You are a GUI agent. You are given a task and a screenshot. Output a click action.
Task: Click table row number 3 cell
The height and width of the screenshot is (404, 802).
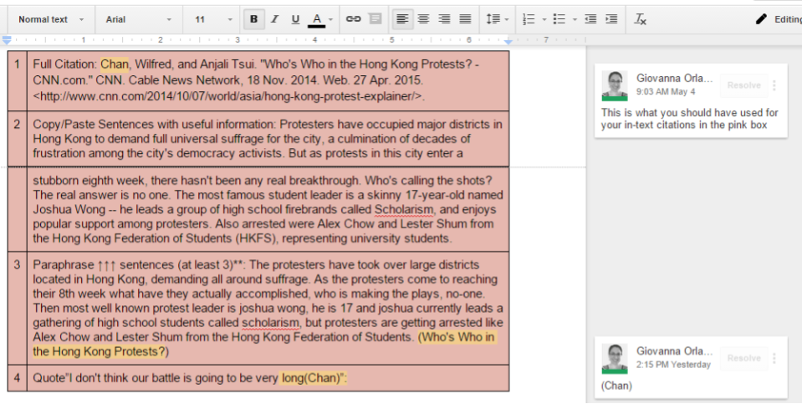click(x=18, y=308)
